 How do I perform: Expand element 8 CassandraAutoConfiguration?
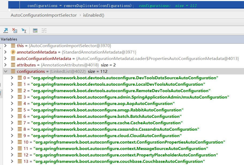[12, 129]
